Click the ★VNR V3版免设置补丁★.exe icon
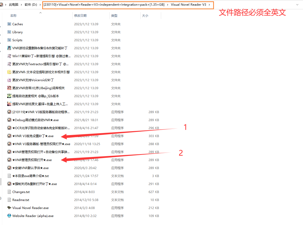The width and height of the screenshot is (303, 225). click(x=9, y=136)
